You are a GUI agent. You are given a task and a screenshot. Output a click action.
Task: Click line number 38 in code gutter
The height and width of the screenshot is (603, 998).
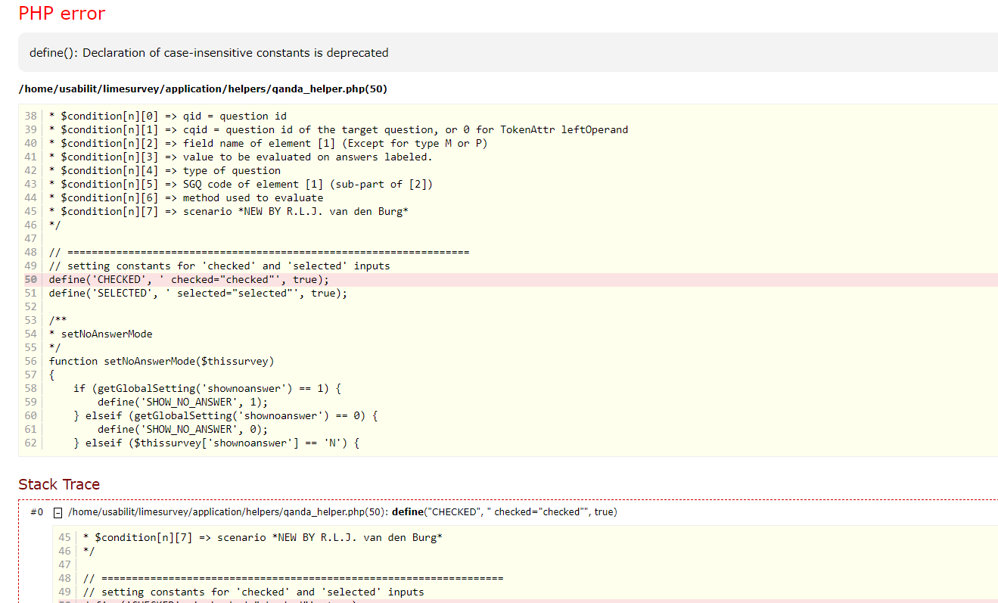(x=30, y=117)
